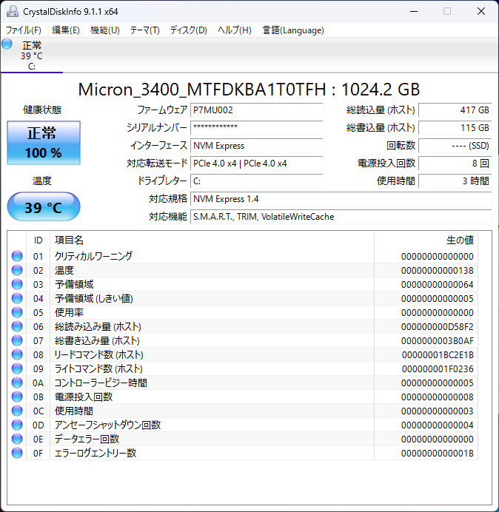Click status orb for エラーログエントリー数 row
The width and height of the screenshot is (499, 512).
click(17, 453)
